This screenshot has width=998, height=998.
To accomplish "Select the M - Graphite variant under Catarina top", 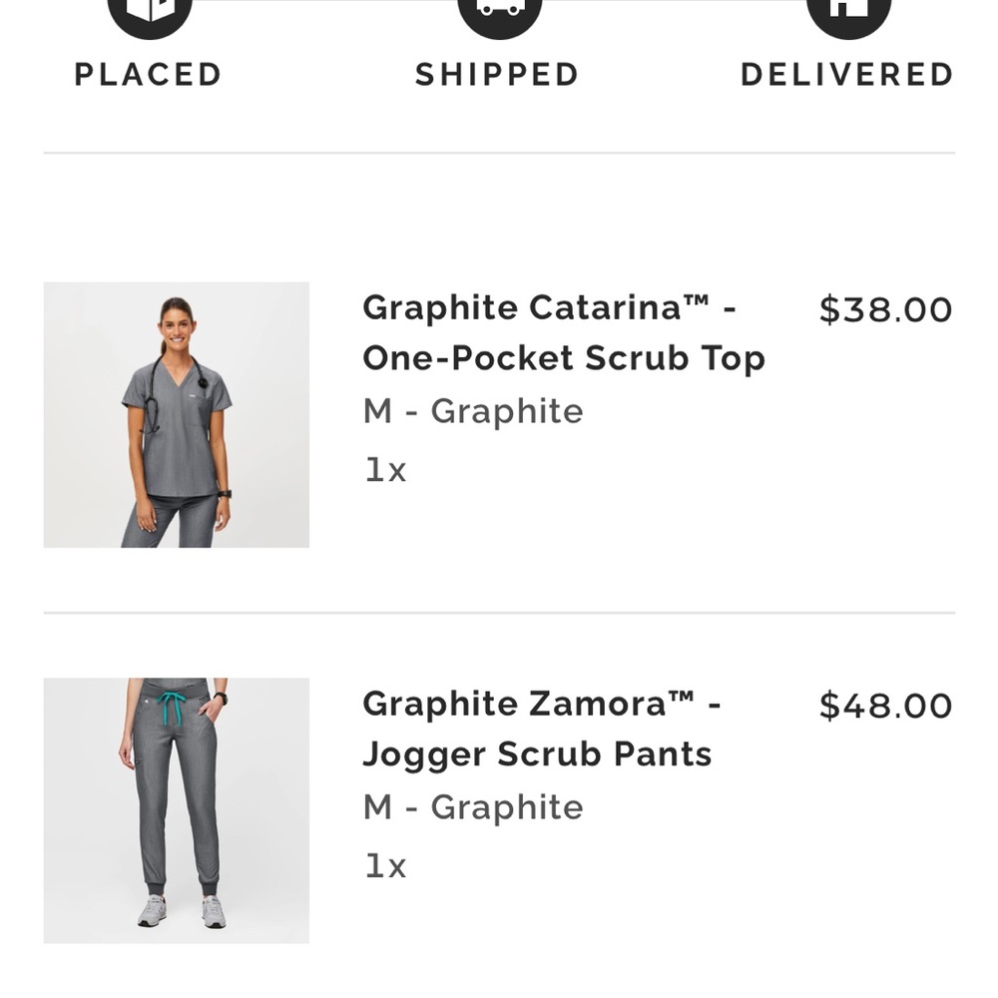I will (x=473, y=410).
